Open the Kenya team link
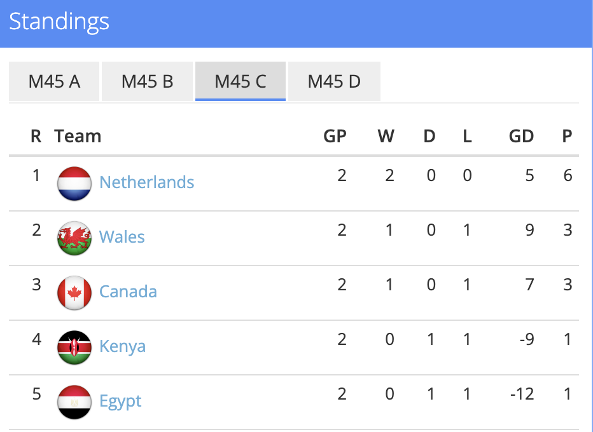This screenshot has height=432, width=593. click(122, 346)
